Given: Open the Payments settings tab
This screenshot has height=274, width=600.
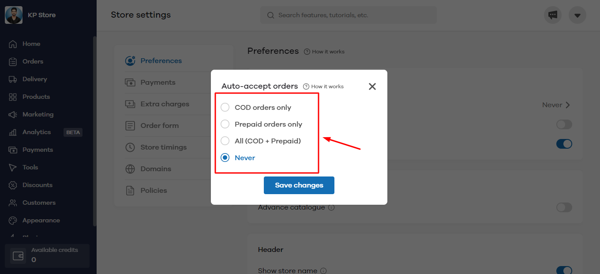Looking at the screenshot, I should coord(157,83).
